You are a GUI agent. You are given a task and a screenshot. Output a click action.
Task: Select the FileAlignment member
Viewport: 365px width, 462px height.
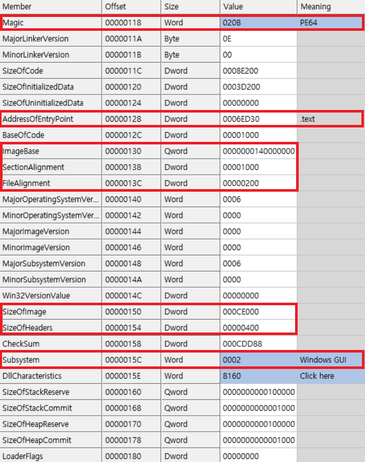pyautogui.click(x=51, y=183)
